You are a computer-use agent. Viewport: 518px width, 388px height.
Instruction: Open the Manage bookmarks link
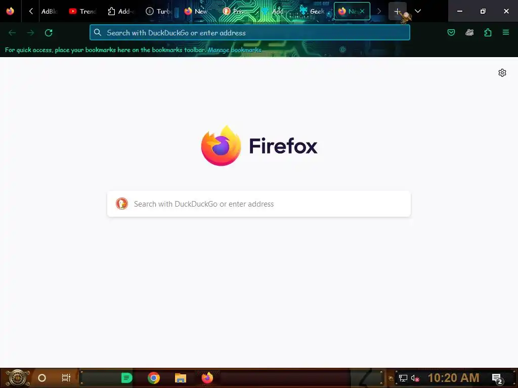[236, 50]
